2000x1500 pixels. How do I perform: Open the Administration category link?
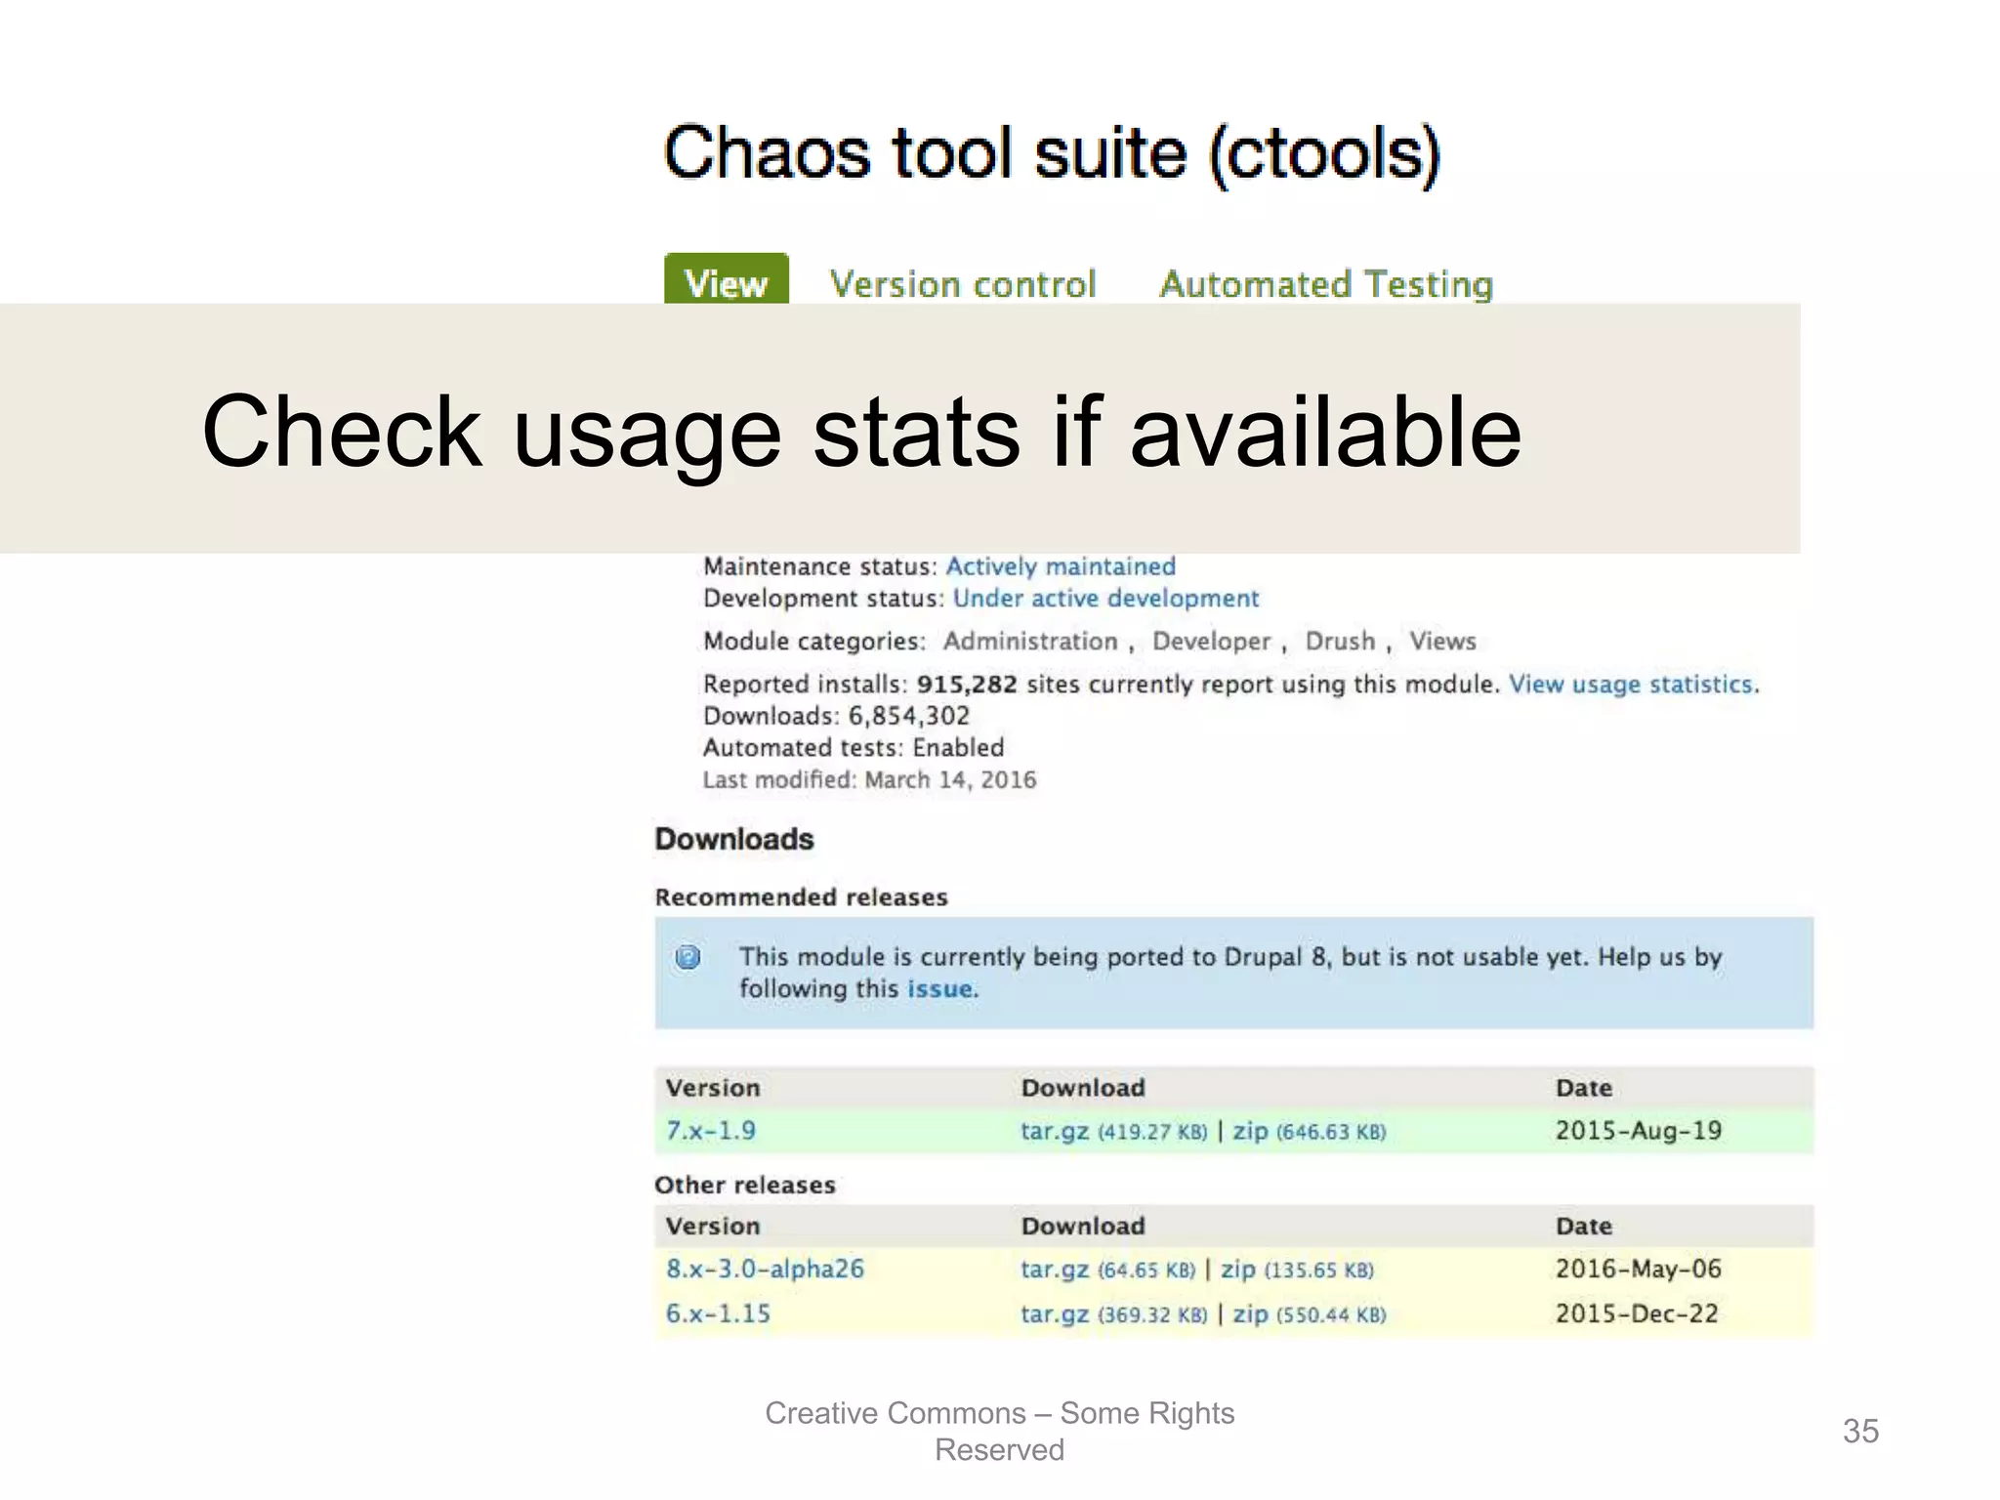point(1030,642)
